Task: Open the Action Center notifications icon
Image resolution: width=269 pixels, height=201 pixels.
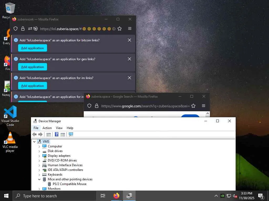Action: (261, 196)
